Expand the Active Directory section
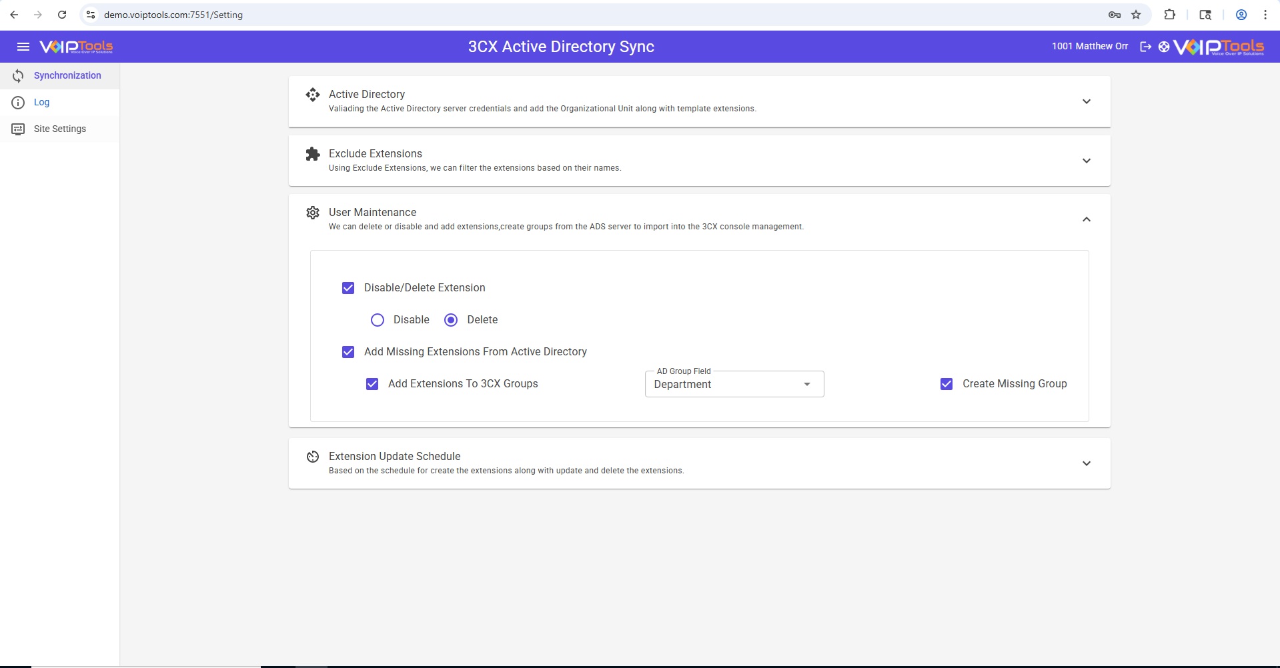This screenshot has width=1280, height=668. (1086, 101)
